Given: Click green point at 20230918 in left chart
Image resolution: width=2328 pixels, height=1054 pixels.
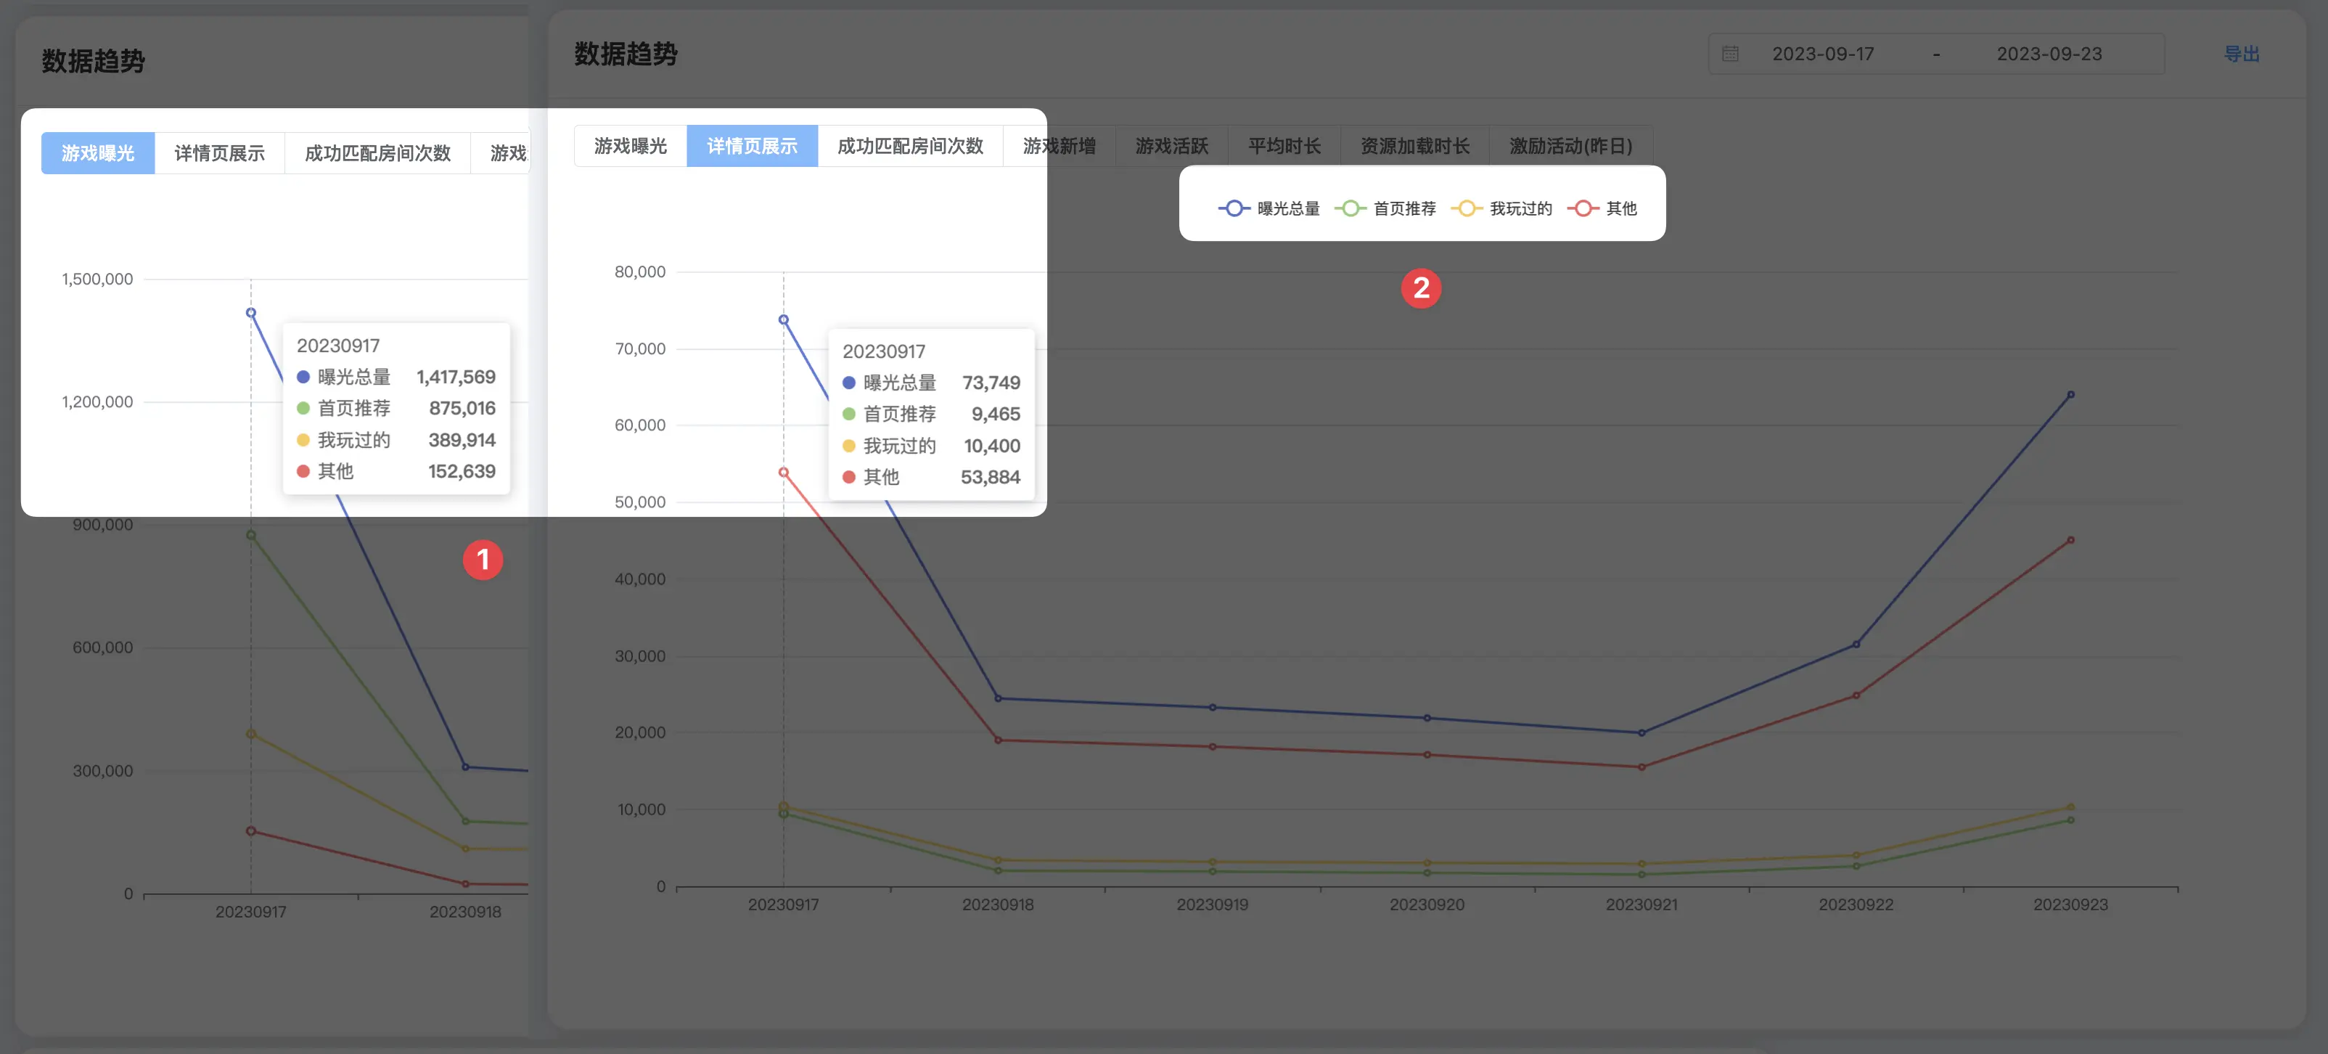Looking at the screenshot, I should pyautogui.click(x=465, y=822).
